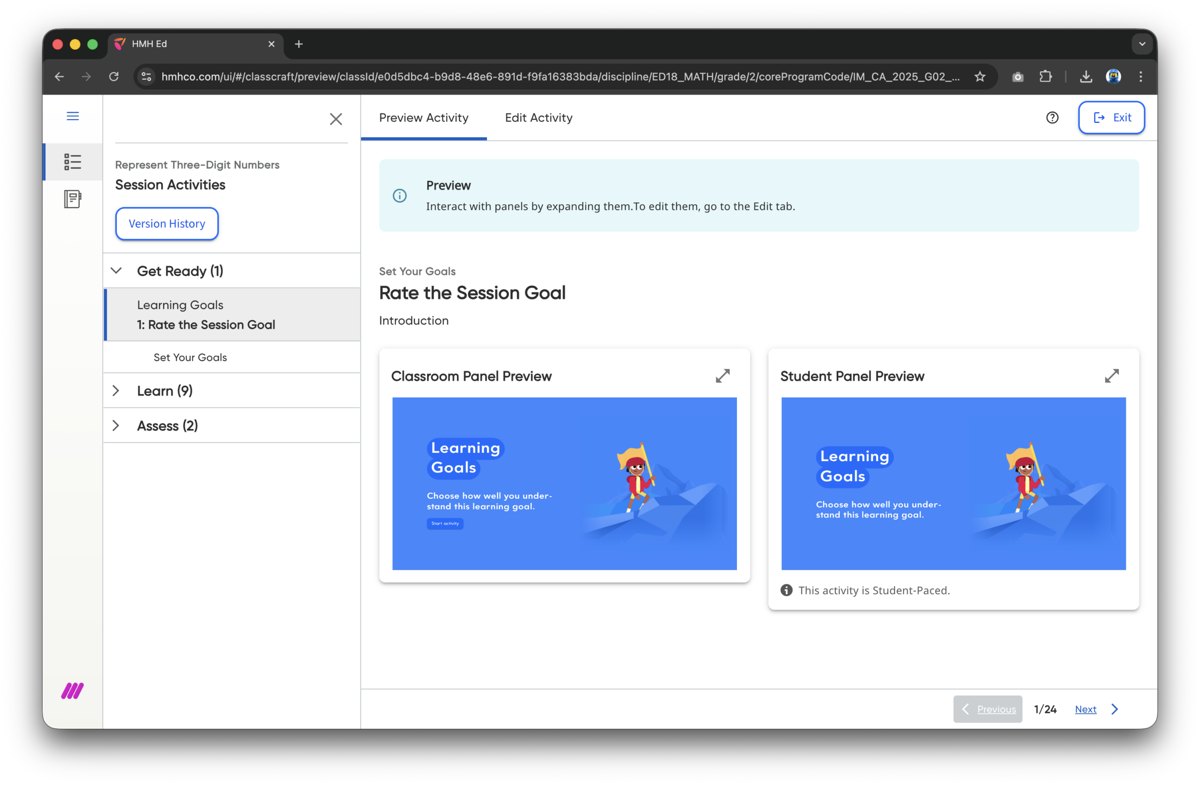1200x785 pixels.
Task: Reload the browser page
Action: click(x=114, y=77)
